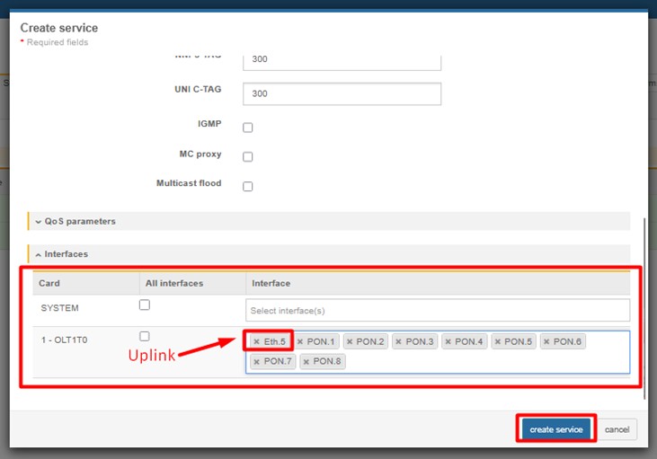Remove the PON.3 interface tag
Image resolution: width=657 pixels, height=459 pixels.
pos(400,342)
